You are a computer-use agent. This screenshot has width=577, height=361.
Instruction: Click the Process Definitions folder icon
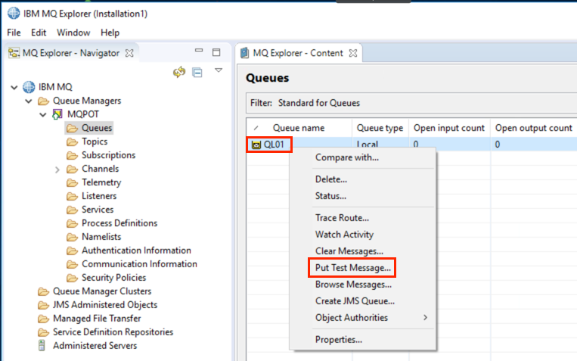(72, 223)
